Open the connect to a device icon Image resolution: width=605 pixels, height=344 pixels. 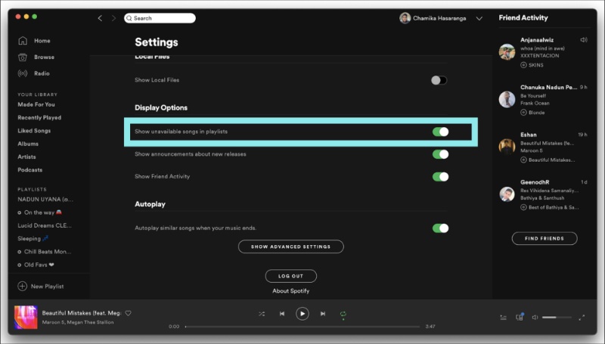coord(520,317)
